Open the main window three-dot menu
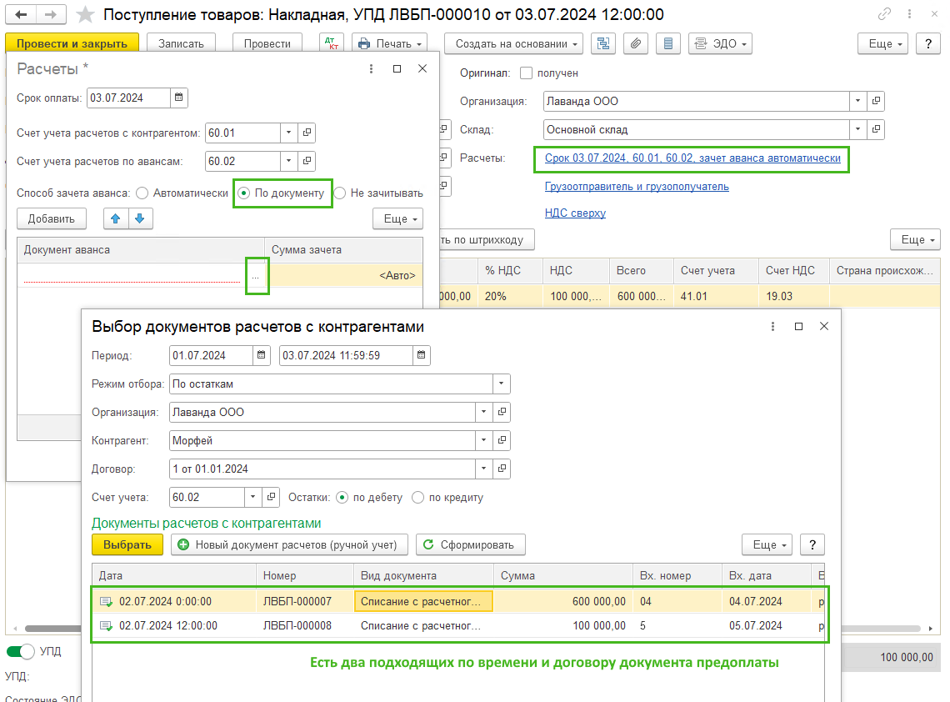Image resolution: width=950 pixels, height=702 pixels. click(909, 13)
